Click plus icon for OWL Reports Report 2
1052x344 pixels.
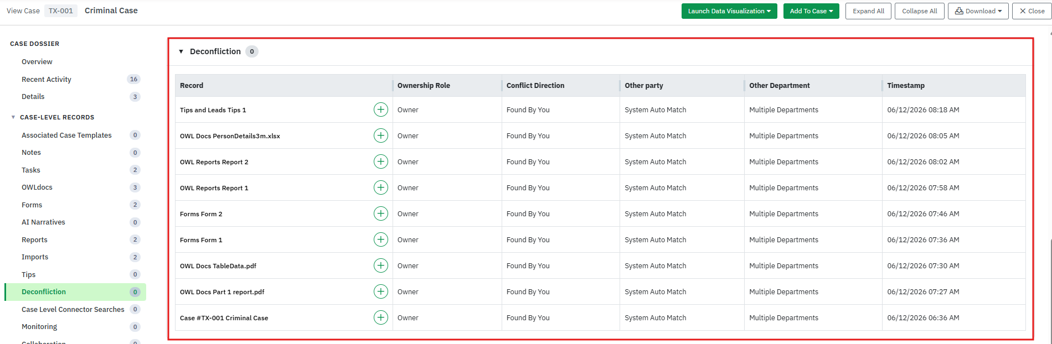(x=381, y=161)
